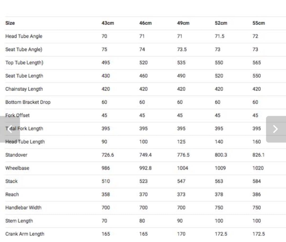Choose the 52cm size column header
Image resolution: width=286 pixels, height=242 pixels.
coord(221,23)
